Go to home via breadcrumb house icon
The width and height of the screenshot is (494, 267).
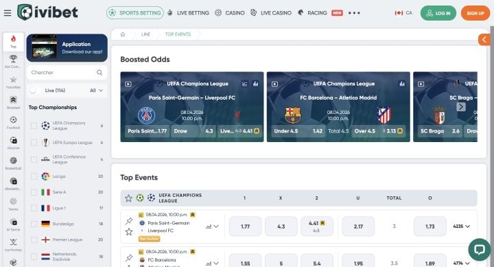[123, 34]
